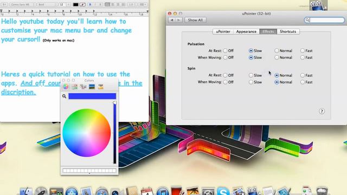
Task: Go back with the left arrow button
Action: click(172, 20)
